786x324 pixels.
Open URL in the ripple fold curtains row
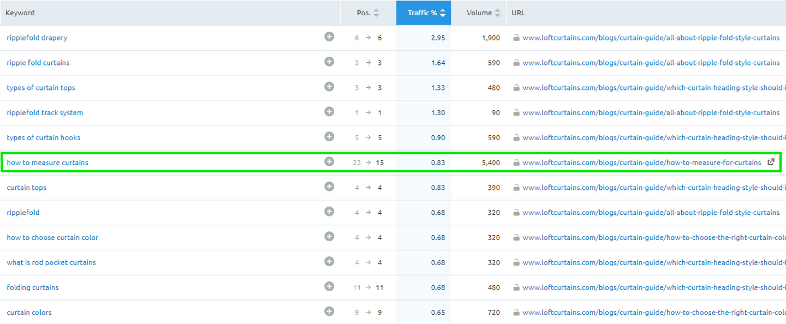651,63
